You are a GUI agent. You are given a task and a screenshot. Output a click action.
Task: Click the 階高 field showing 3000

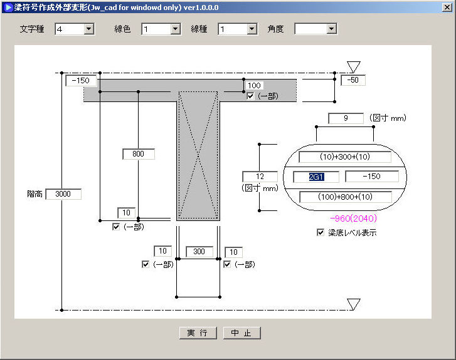(63, 194)
